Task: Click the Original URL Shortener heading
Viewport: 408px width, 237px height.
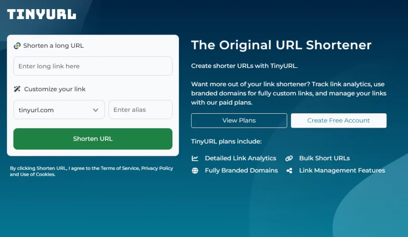Action: point(281,45)
